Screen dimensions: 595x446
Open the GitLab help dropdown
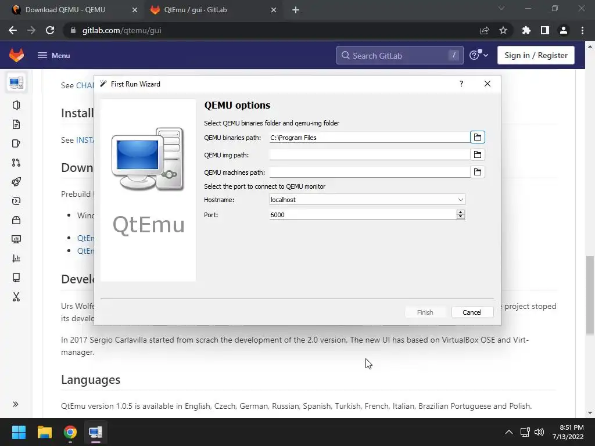[478, 55]
